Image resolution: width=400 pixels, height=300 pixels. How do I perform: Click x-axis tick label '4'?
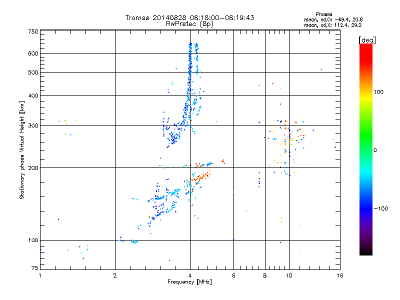190,275
